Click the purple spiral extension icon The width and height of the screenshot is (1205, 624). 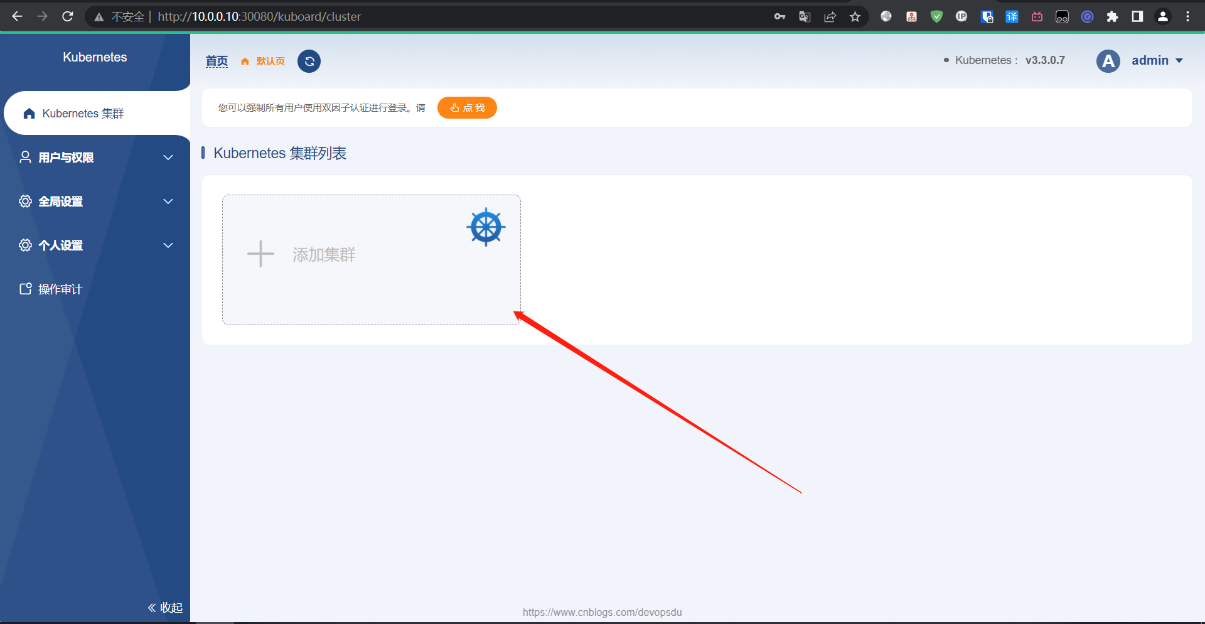point(1087,17)
